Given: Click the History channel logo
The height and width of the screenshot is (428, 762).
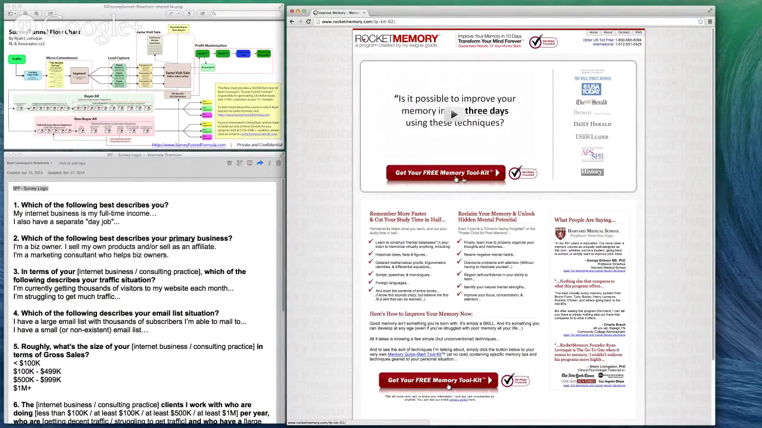Looking at the screenshot, I should 592,172.
